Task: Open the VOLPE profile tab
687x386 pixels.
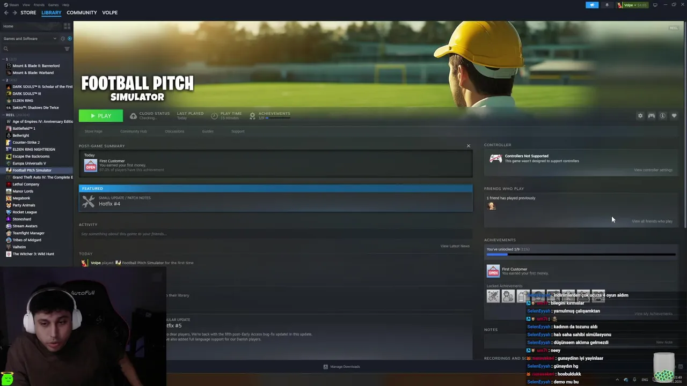Action: [109, 12]
